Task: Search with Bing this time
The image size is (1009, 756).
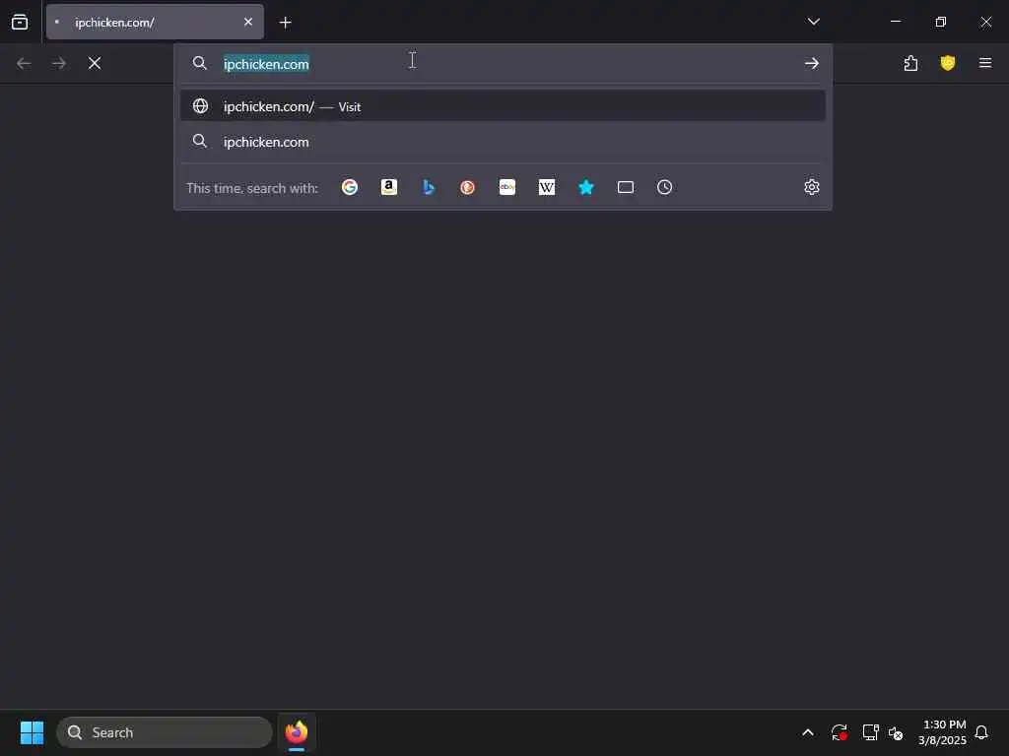Action: (x=429, y=187)
